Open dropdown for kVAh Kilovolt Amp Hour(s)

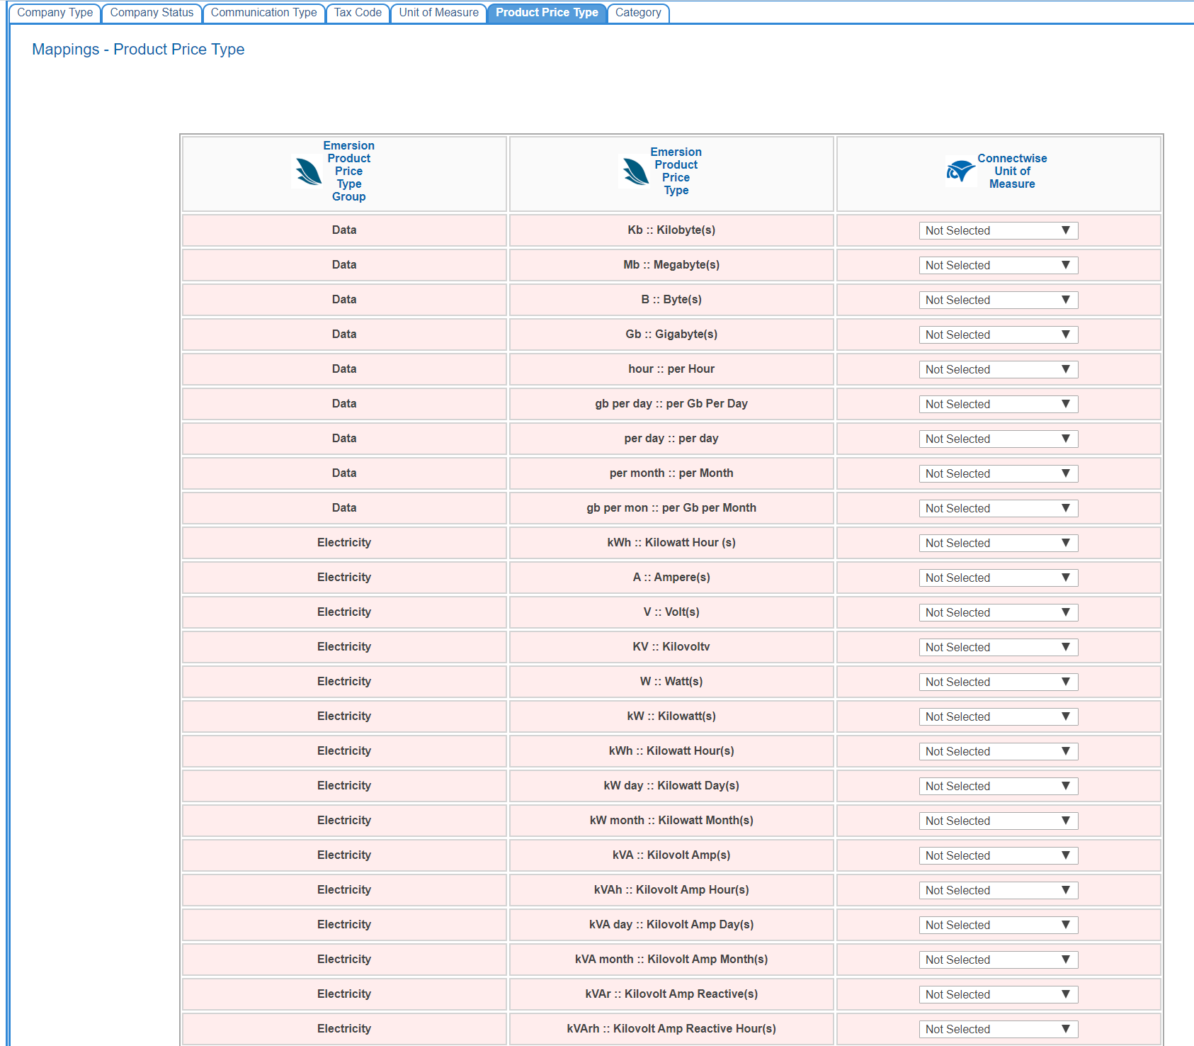(998, 890)
